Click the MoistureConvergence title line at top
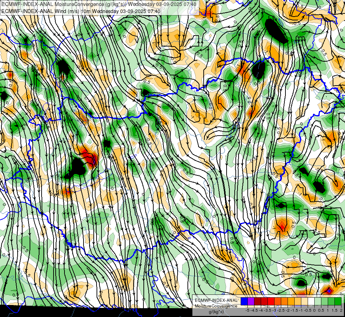Viewport: 345px width, 317px height. click(x=99, y=4)
